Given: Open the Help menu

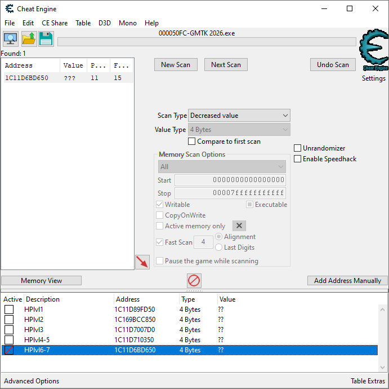Looking at the screenshot, I should [x=151, y=23].
